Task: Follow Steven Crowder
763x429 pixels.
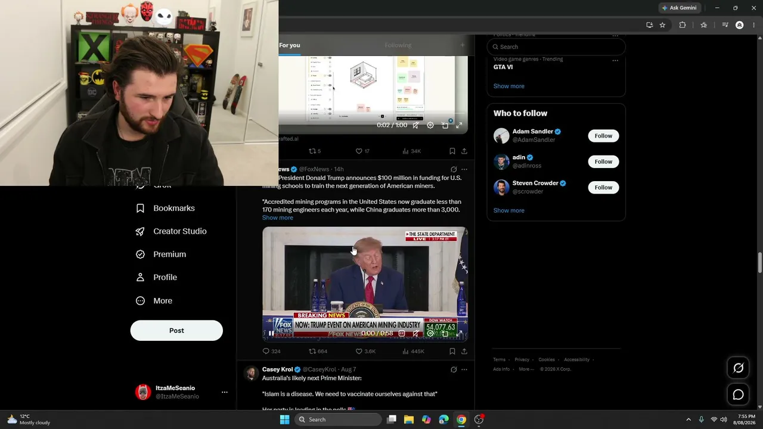Action: point(603,187)
